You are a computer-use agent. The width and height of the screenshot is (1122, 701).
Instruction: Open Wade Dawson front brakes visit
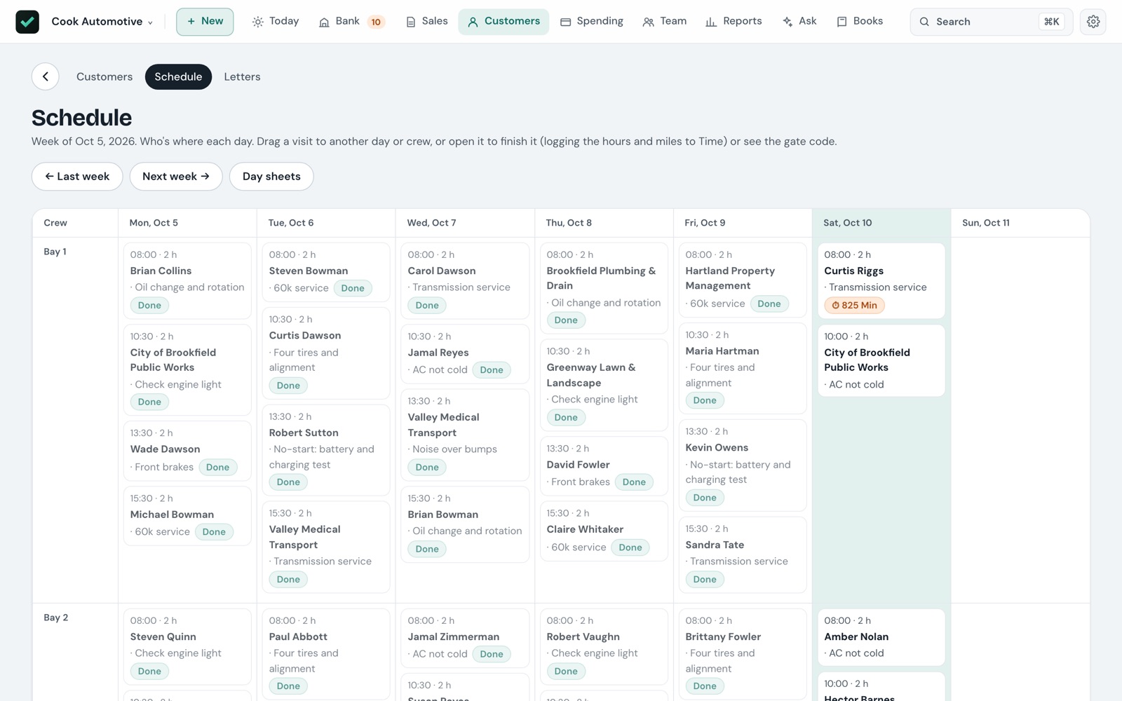(187, 450)
